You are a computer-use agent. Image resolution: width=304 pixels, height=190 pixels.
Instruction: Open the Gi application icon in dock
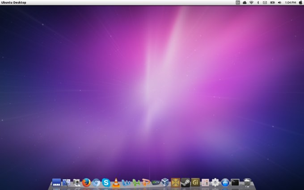click(195, 182)
